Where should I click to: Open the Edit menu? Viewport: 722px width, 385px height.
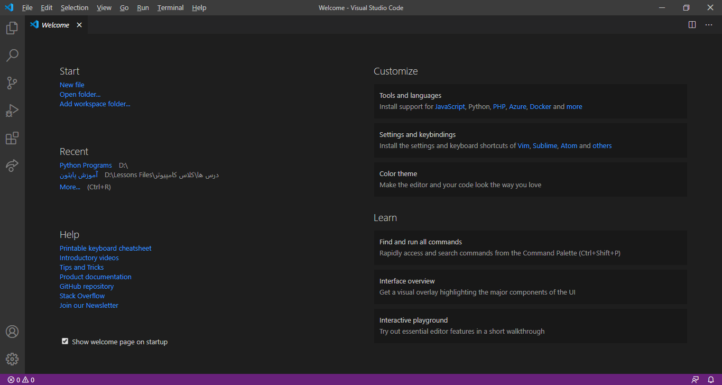47,7
